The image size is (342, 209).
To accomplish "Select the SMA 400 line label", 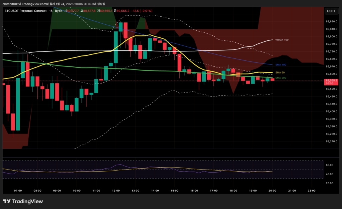I will tap(281, 65).
